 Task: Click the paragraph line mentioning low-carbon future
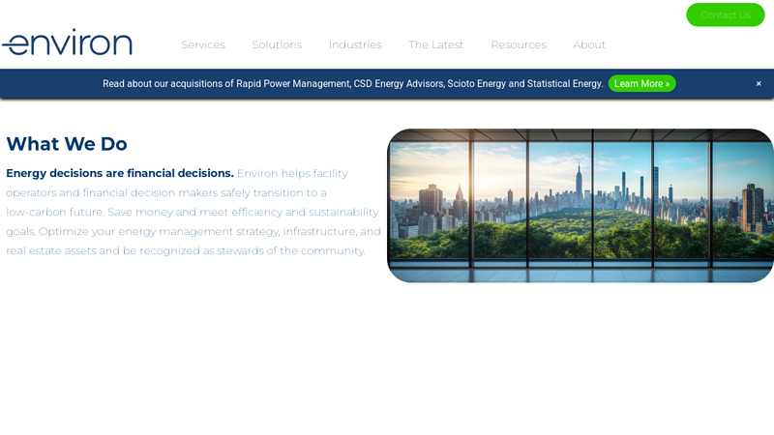coord(192,212)
